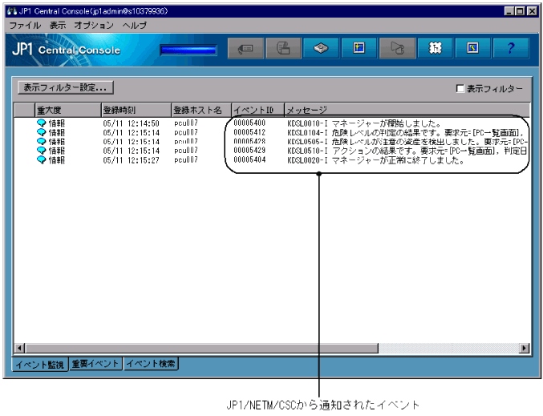
Task: Click the メッセージ column header
Action: click(407, 110)
